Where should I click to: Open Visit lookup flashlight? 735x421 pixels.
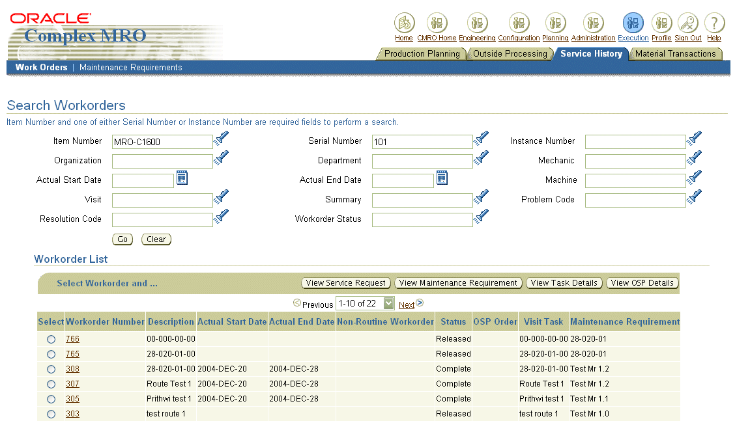(222, 197)
